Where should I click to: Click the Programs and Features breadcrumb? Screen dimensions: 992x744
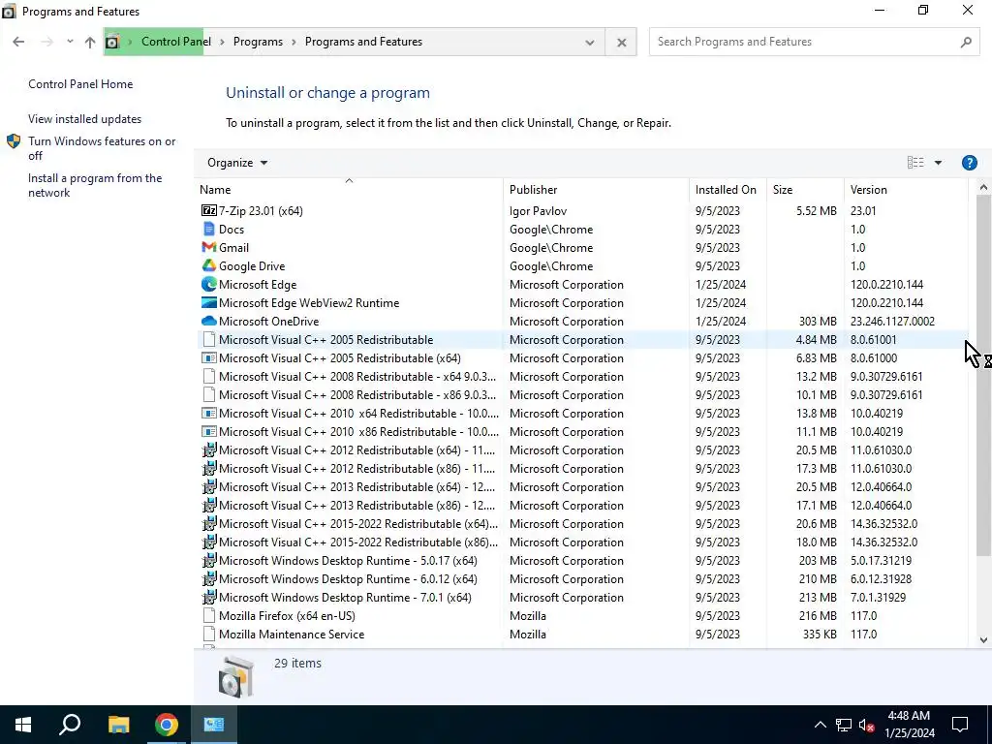(364, 42)
